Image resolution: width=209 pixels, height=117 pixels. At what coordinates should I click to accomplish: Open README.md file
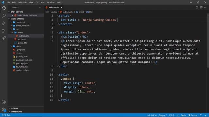point(22,67)
